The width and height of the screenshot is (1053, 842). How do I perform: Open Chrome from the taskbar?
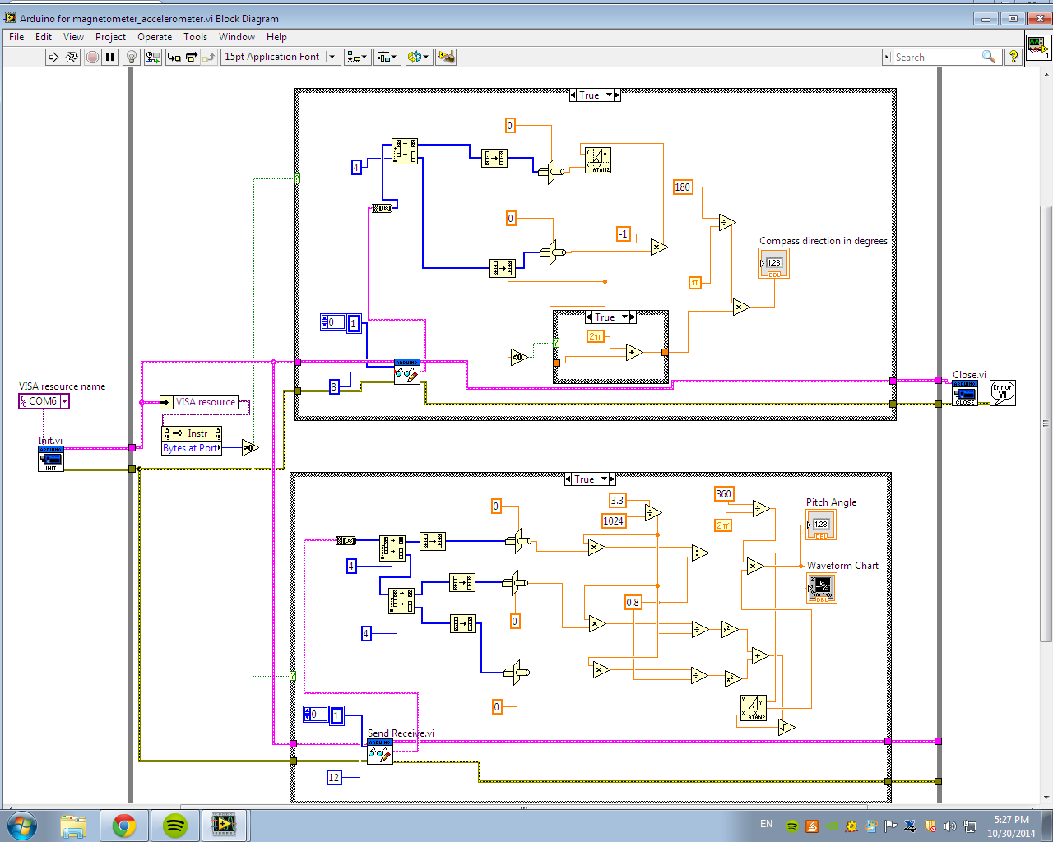pyautogui.click(x=124, y=825)
